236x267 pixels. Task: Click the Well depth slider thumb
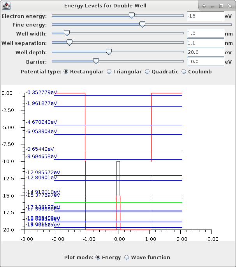pyautogui.click(x=109, y=52)
